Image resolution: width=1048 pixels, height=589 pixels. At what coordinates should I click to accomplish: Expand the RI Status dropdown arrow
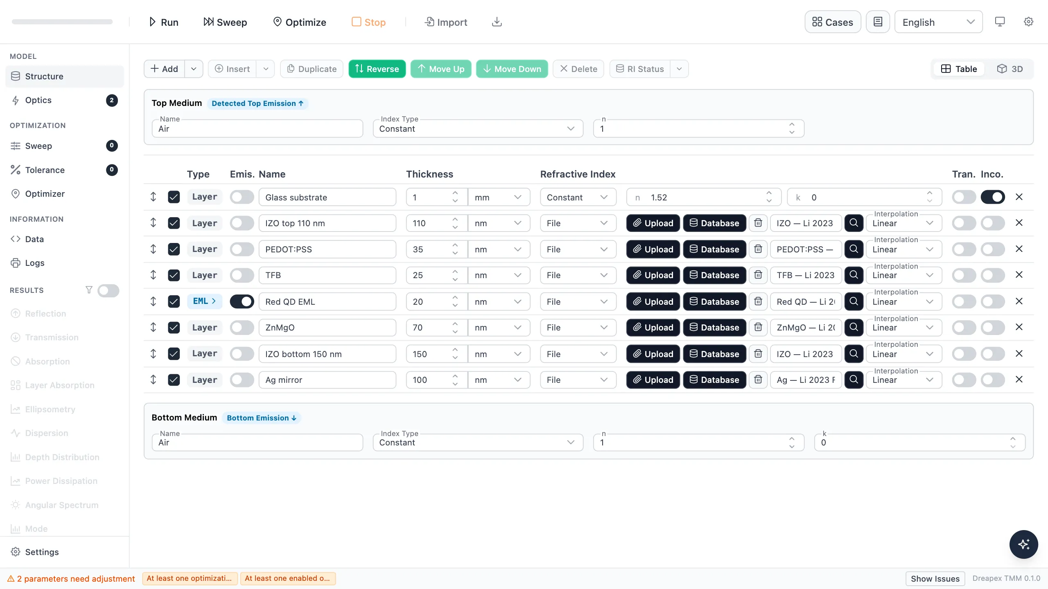[679, 69]
